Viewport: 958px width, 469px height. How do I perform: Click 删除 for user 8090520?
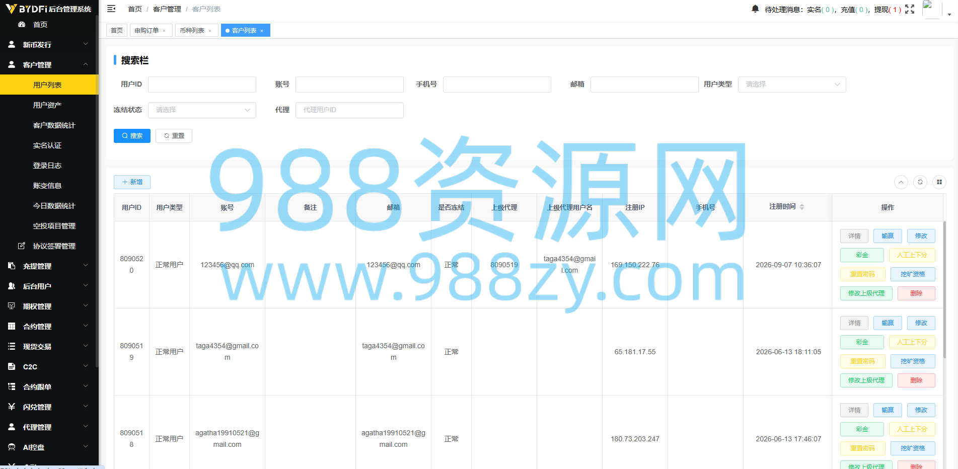(916, 293)
